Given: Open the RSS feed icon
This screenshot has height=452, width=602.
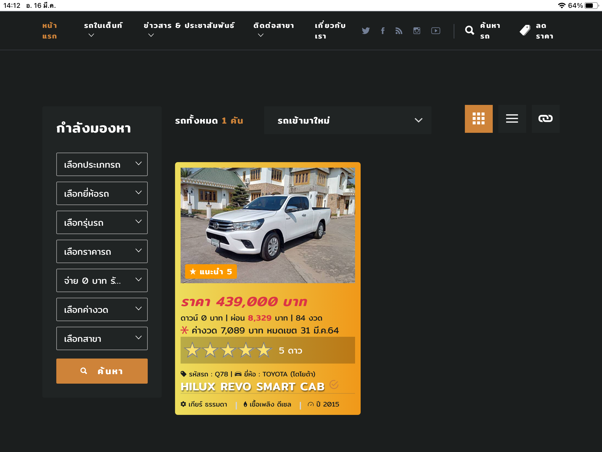Looking at the screenshot, I should (399, 30).
